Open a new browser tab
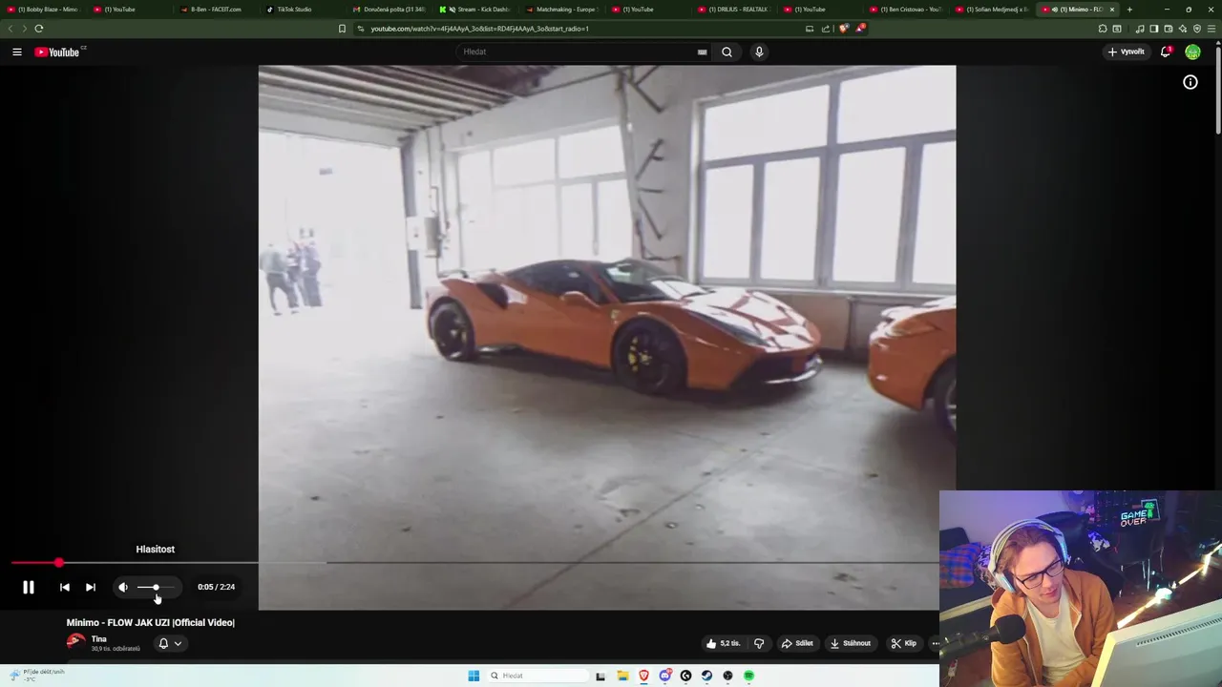The height and width of the screenshot is (687, 1222). [1129, 10]
